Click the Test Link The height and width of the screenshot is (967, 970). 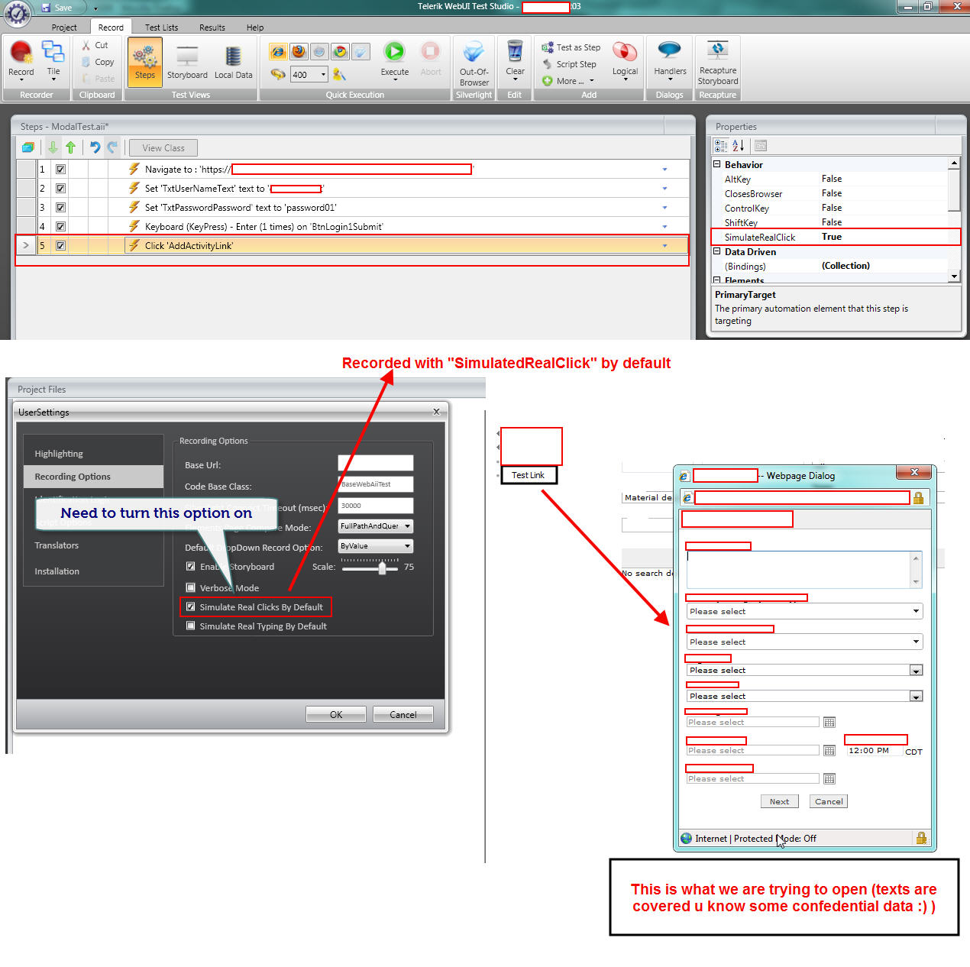pyautogui.click(x=529, y=475)
